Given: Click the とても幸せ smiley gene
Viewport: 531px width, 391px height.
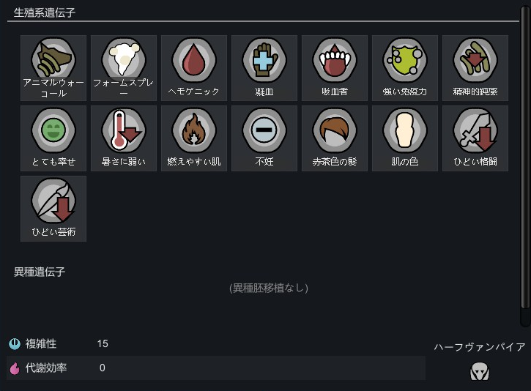Looking at the screenshot, I should 53,138.
